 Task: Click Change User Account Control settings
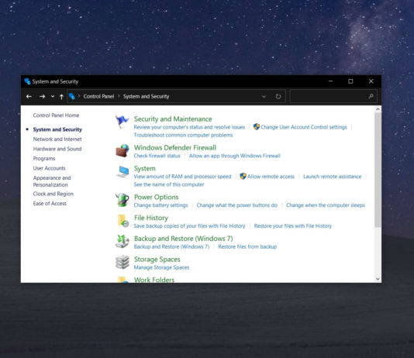tap(304, 127)
